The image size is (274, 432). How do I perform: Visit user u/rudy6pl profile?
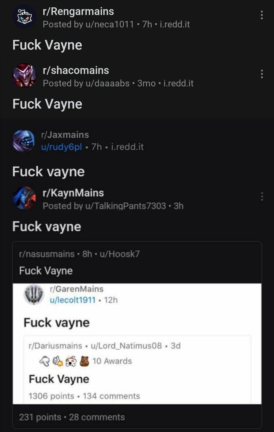point(61,147)
